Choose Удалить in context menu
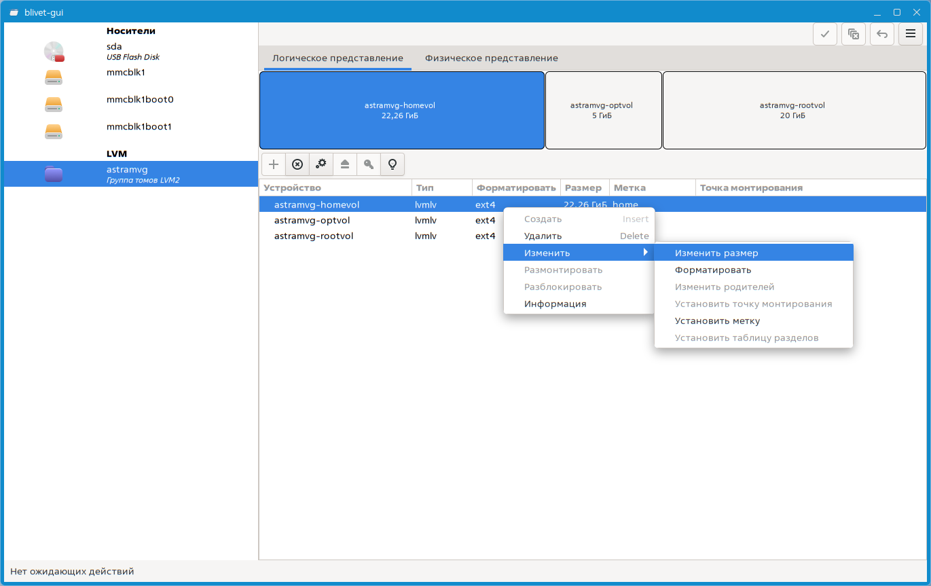The width and height of the screenshot is (931, 586). [543, 236]
